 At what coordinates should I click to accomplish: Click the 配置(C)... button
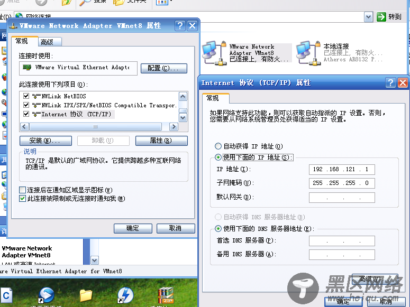164,69
